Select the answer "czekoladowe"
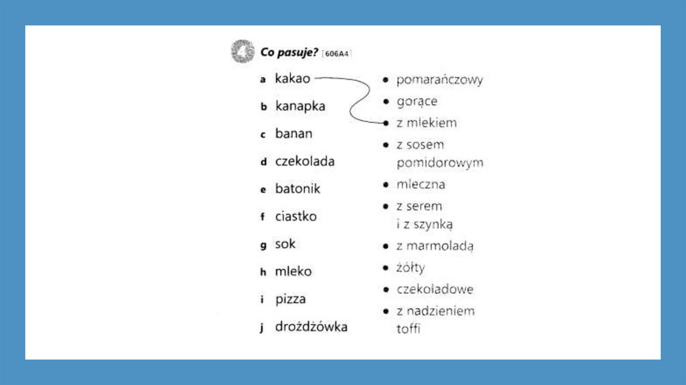This screenshot has width=686, height=385. pos(435,290)
